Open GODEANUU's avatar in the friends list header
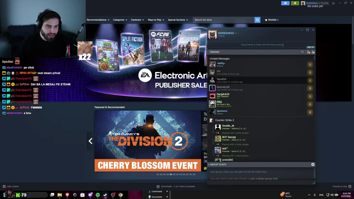 (x=212, y=35)
